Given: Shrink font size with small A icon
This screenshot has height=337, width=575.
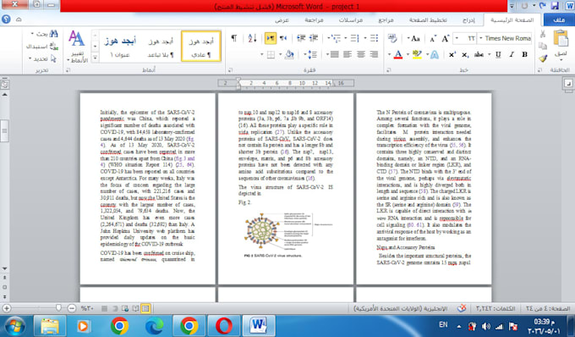Looking at the screenshot, I should pos(433,38).
